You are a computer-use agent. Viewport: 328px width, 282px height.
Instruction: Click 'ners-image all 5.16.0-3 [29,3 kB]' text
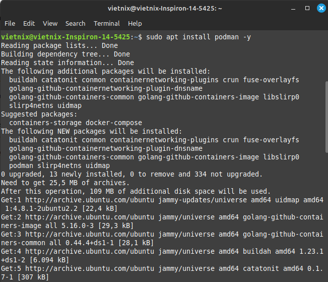67,226
